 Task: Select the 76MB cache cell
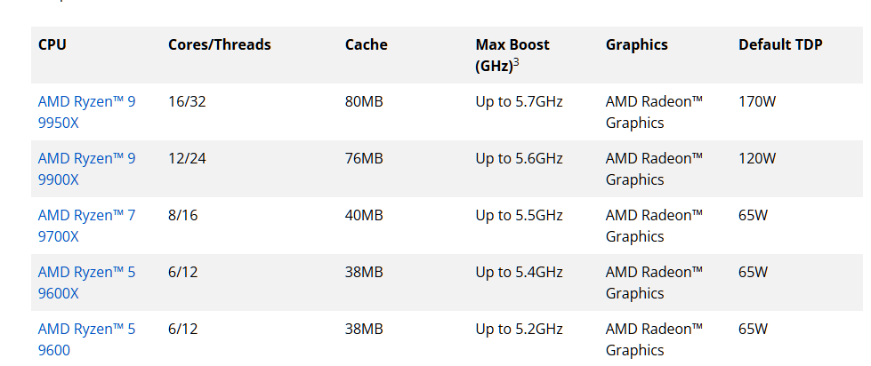(x=364, y=159)
